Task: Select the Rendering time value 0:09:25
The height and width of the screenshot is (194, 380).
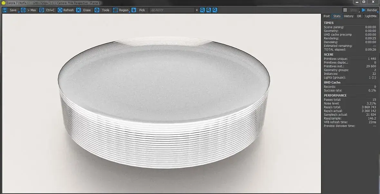Action: point(371,38)
